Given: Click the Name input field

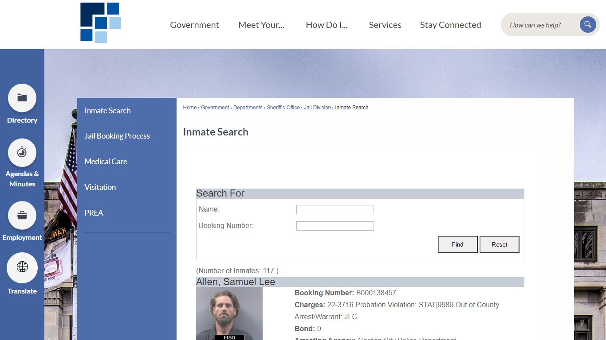Looking at the screenshot, I should coord(335,210).
